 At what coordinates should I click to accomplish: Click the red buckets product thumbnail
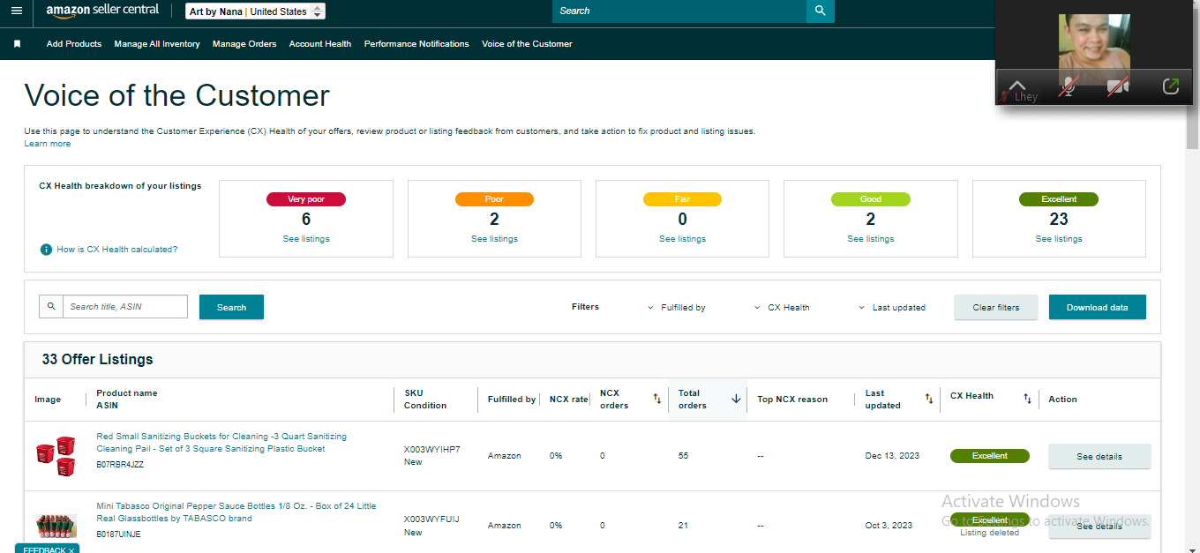[56, 455]
